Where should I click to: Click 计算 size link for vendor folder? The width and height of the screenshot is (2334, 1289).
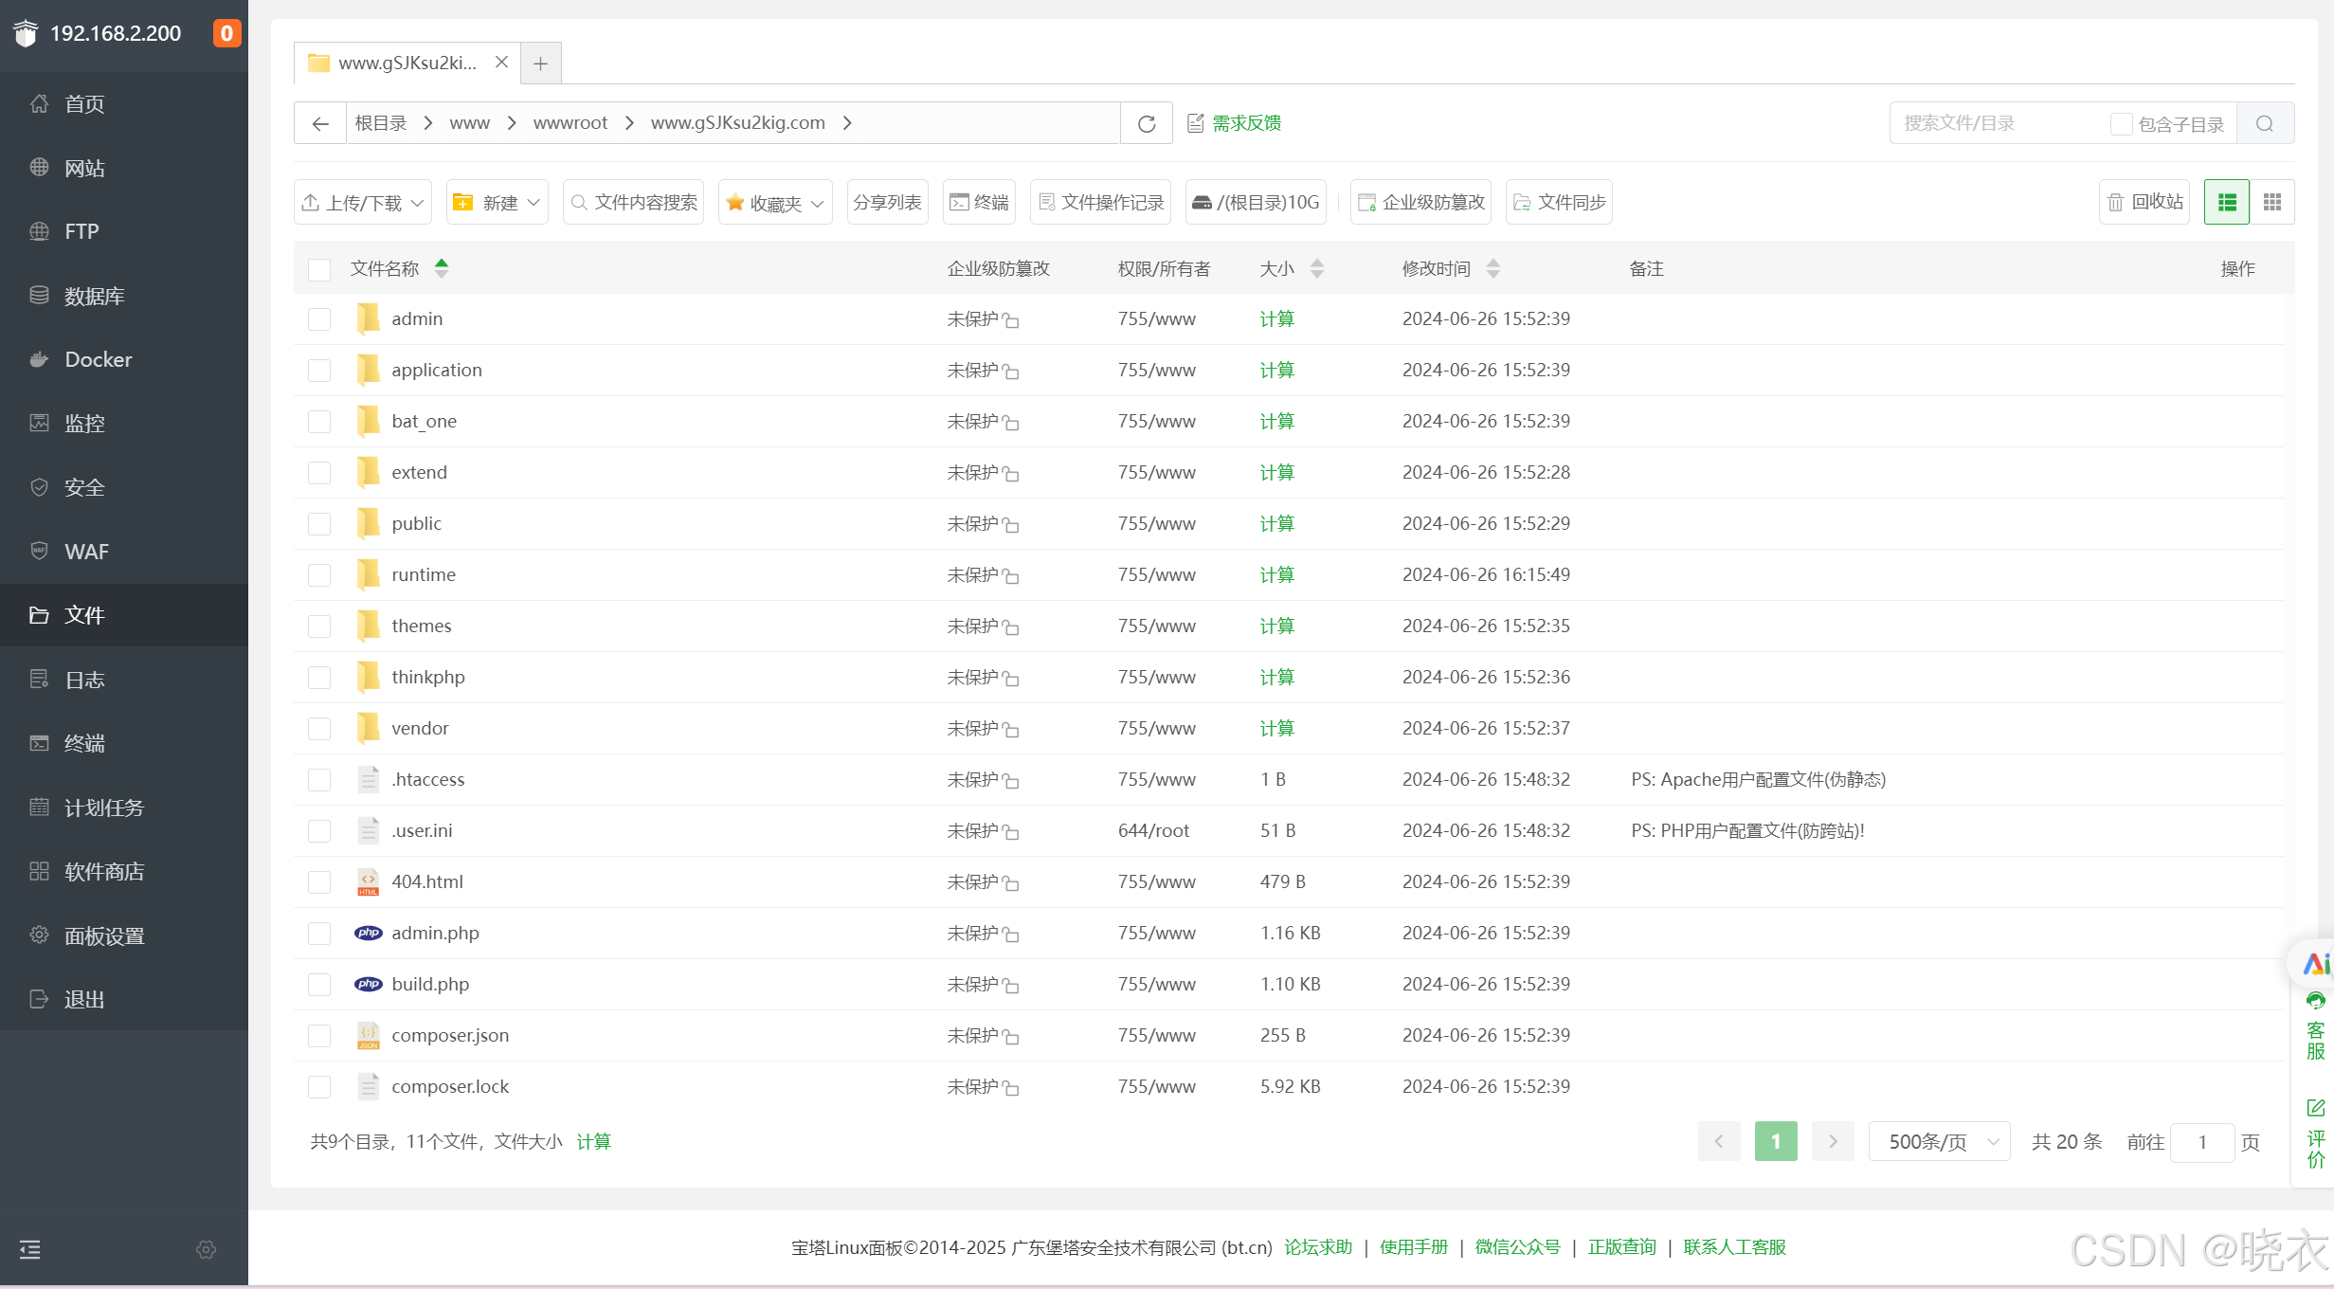[1276, 728]
